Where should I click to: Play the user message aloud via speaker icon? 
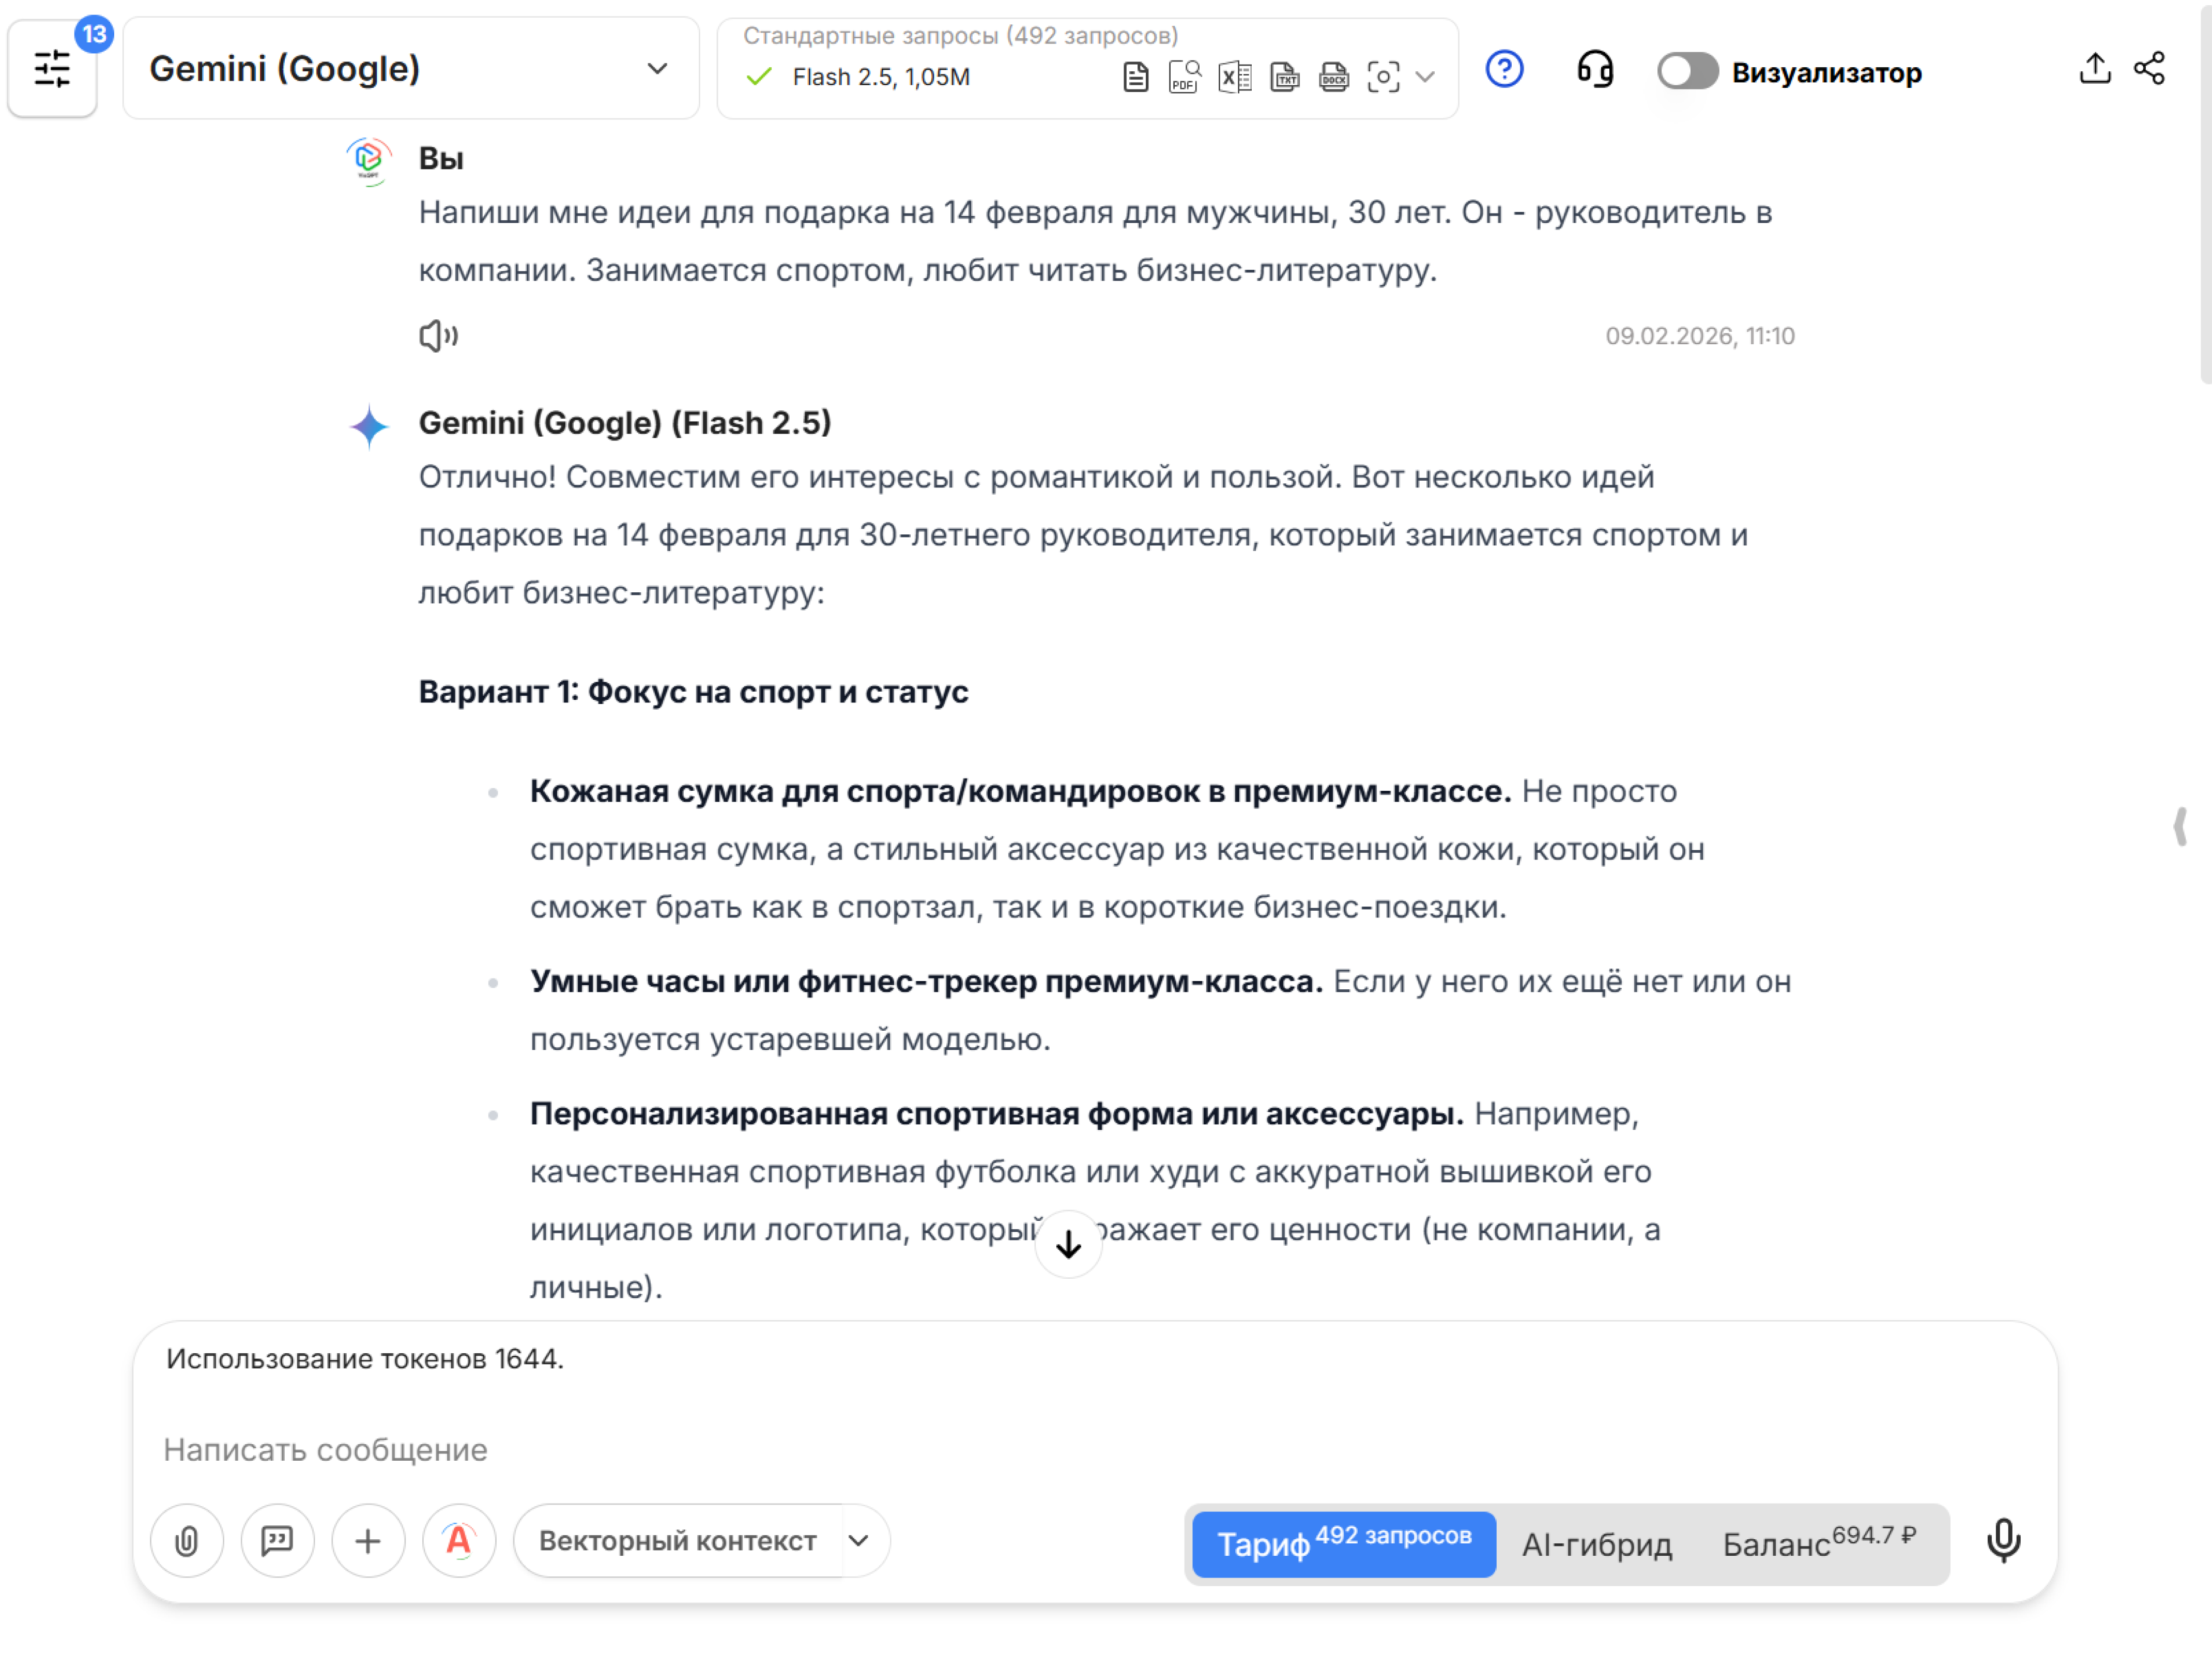437,336
